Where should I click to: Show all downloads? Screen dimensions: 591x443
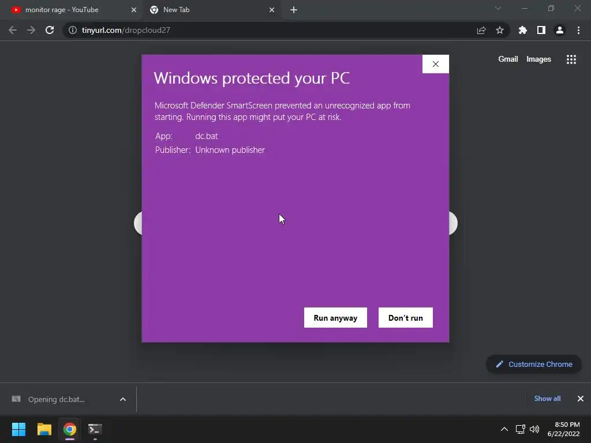coord(547,399)
